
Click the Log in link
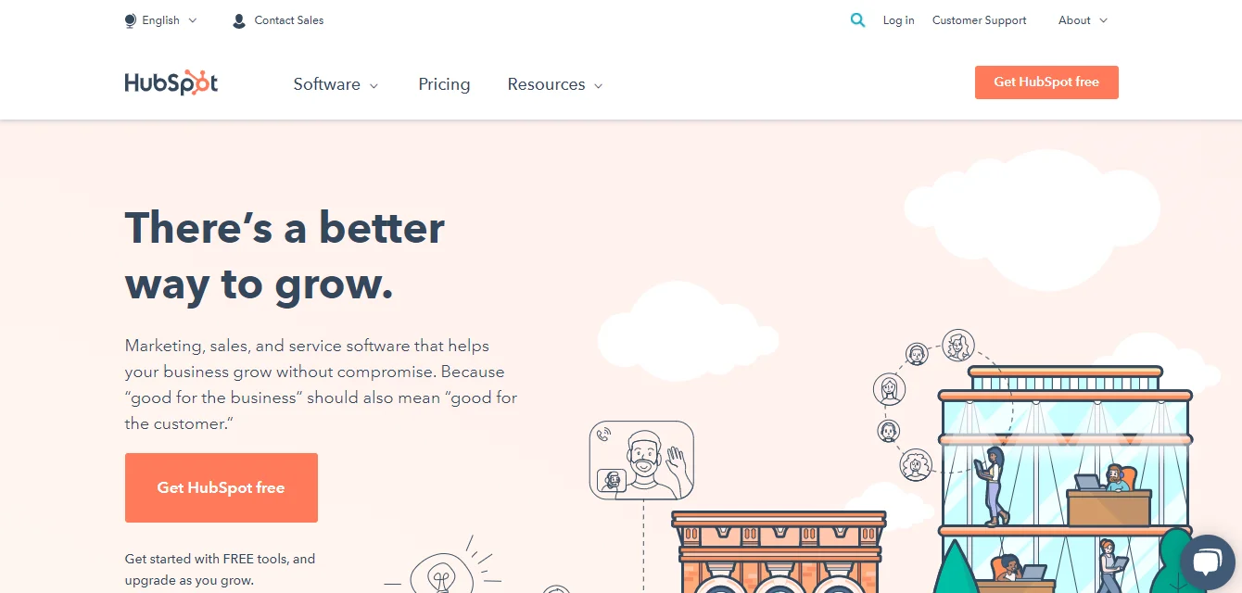898,20
